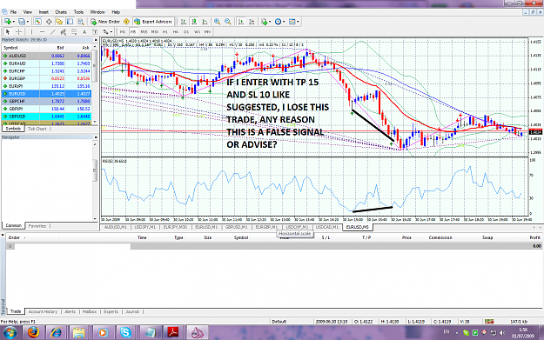Open the Arrows objects tool

tap(105, 32)
